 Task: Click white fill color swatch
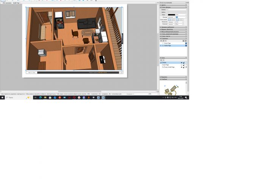click(177, 10)
